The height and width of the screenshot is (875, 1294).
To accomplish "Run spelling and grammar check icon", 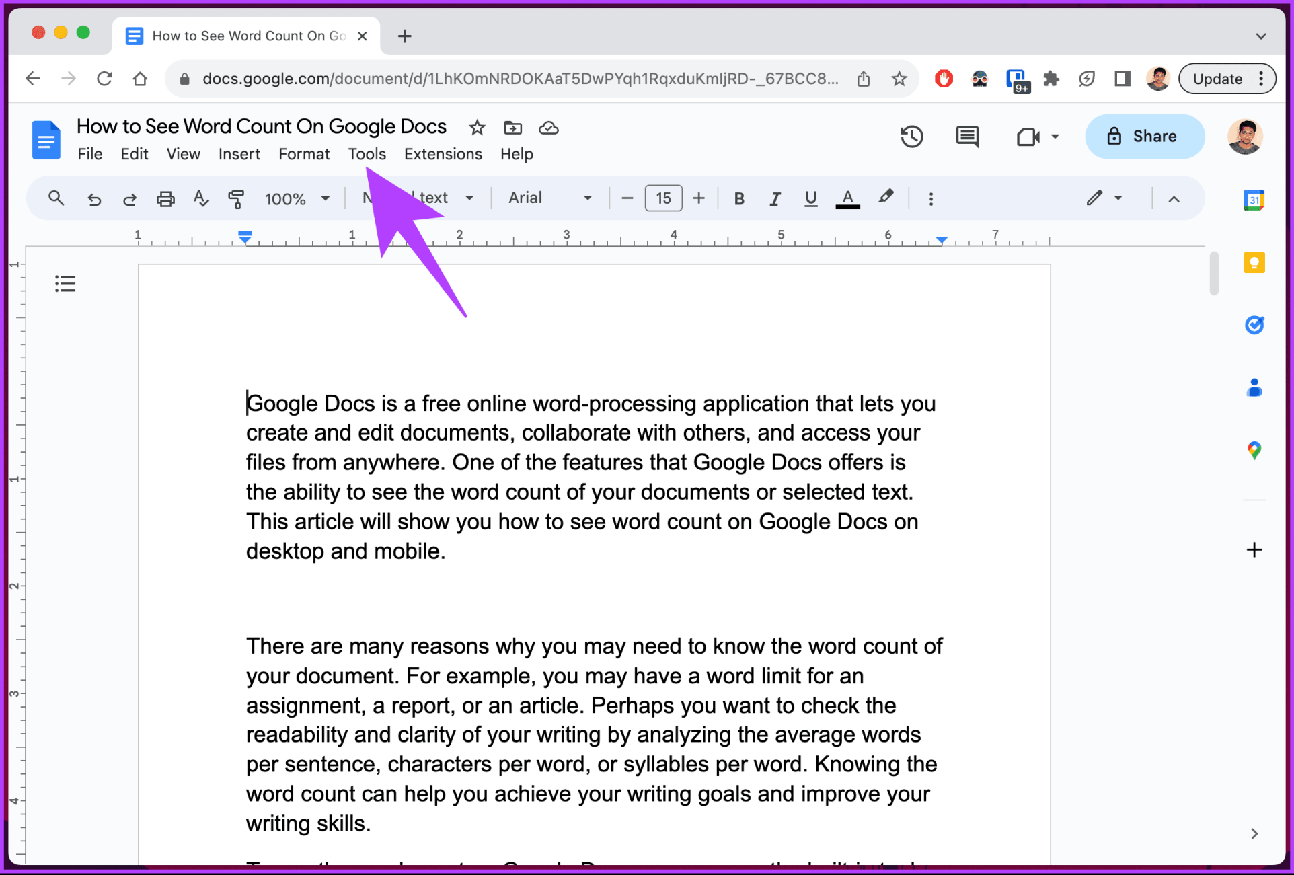I will pyautogui.click(x=200, y=198).
